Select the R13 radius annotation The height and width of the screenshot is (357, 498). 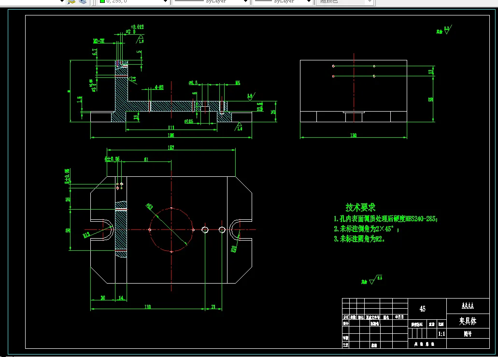(86, 235)
